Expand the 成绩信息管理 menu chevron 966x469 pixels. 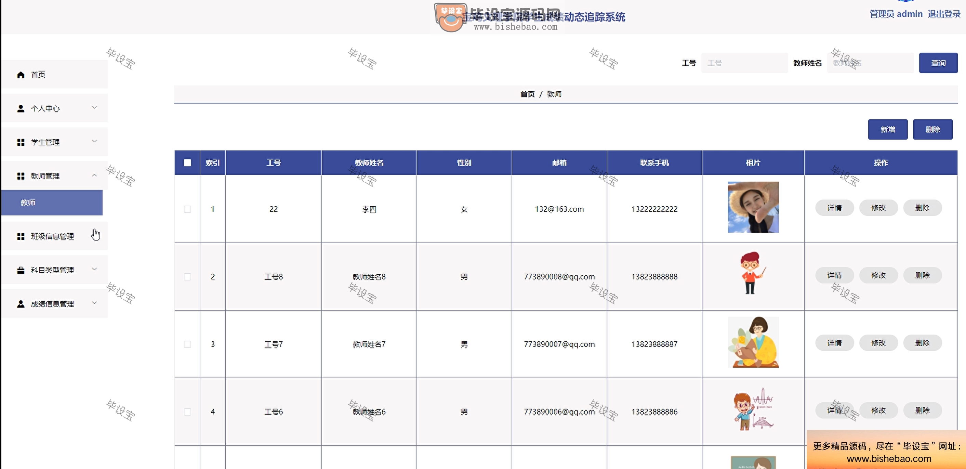(94, 303)
